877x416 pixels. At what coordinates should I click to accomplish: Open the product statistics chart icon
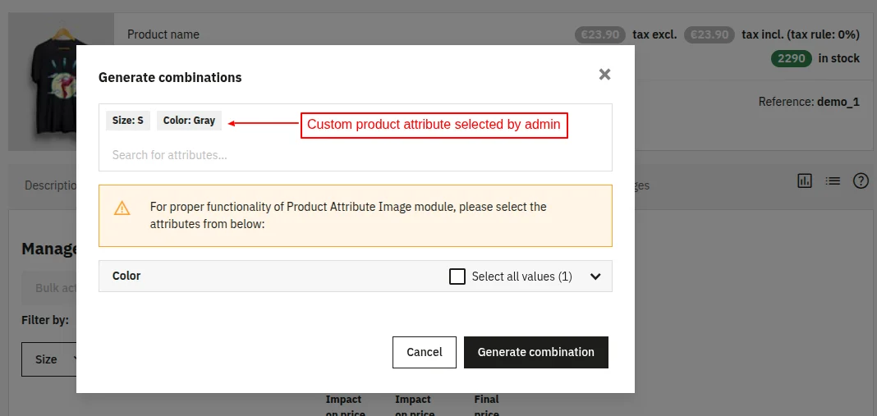[x=805, y=181]
